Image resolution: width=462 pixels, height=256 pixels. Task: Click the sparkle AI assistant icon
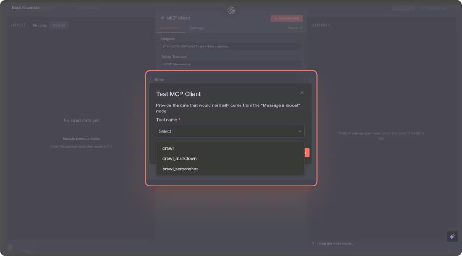click(x=452, y=236)
